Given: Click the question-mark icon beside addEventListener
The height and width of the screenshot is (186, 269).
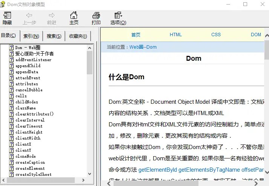Looking at the screenshot, I should (x=12, y=60).
